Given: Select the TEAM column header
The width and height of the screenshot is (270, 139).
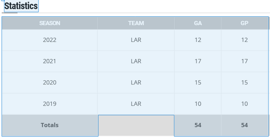Looking at the screenshot, I should pyautogui.click(x=136, y=23).
